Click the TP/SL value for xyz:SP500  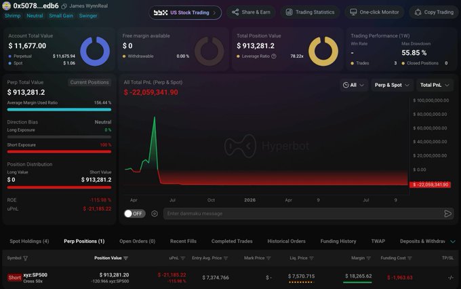[x=450, y=277]
